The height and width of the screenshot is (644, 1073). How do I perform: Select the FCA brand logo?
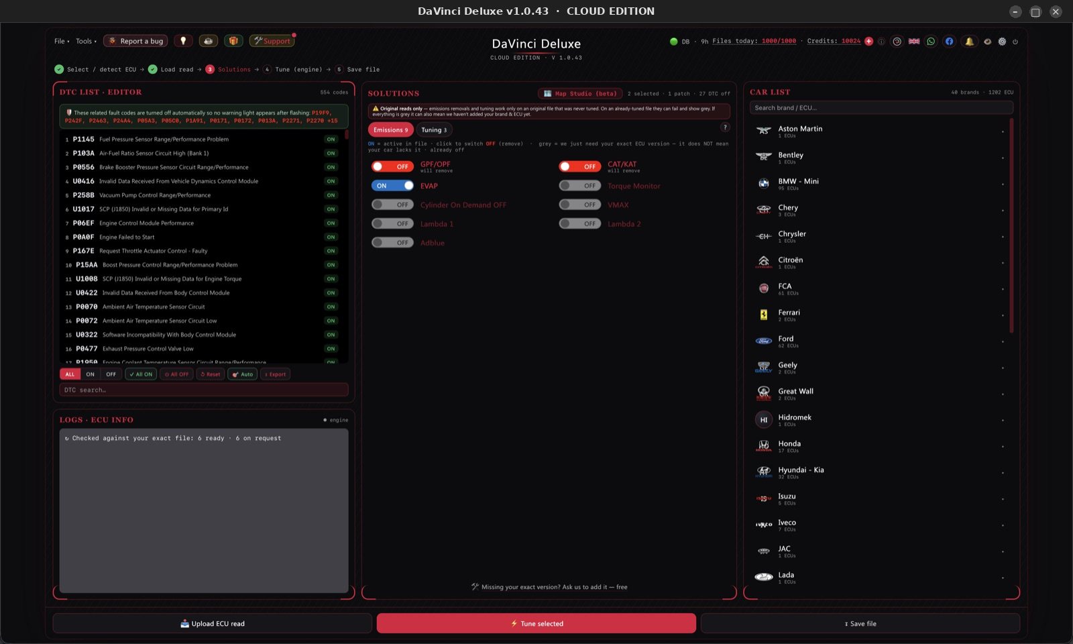[x=764, y=288]
